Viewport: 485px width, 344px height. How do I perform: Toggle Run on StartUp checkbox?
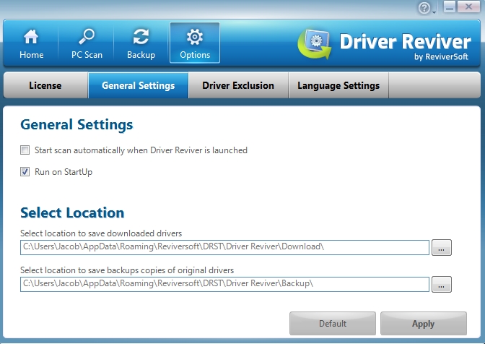(x=25, y=171)
